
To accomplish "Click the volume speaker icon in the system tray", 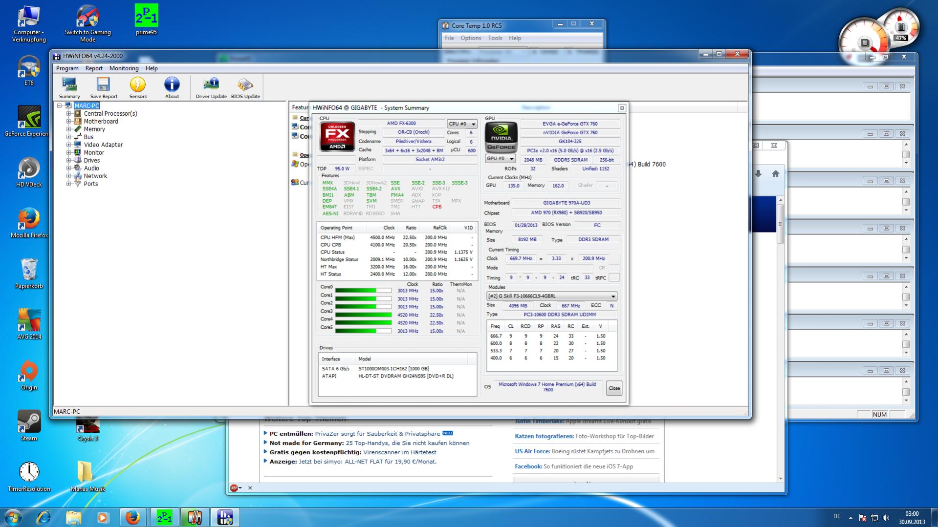I will pos(886,518).
